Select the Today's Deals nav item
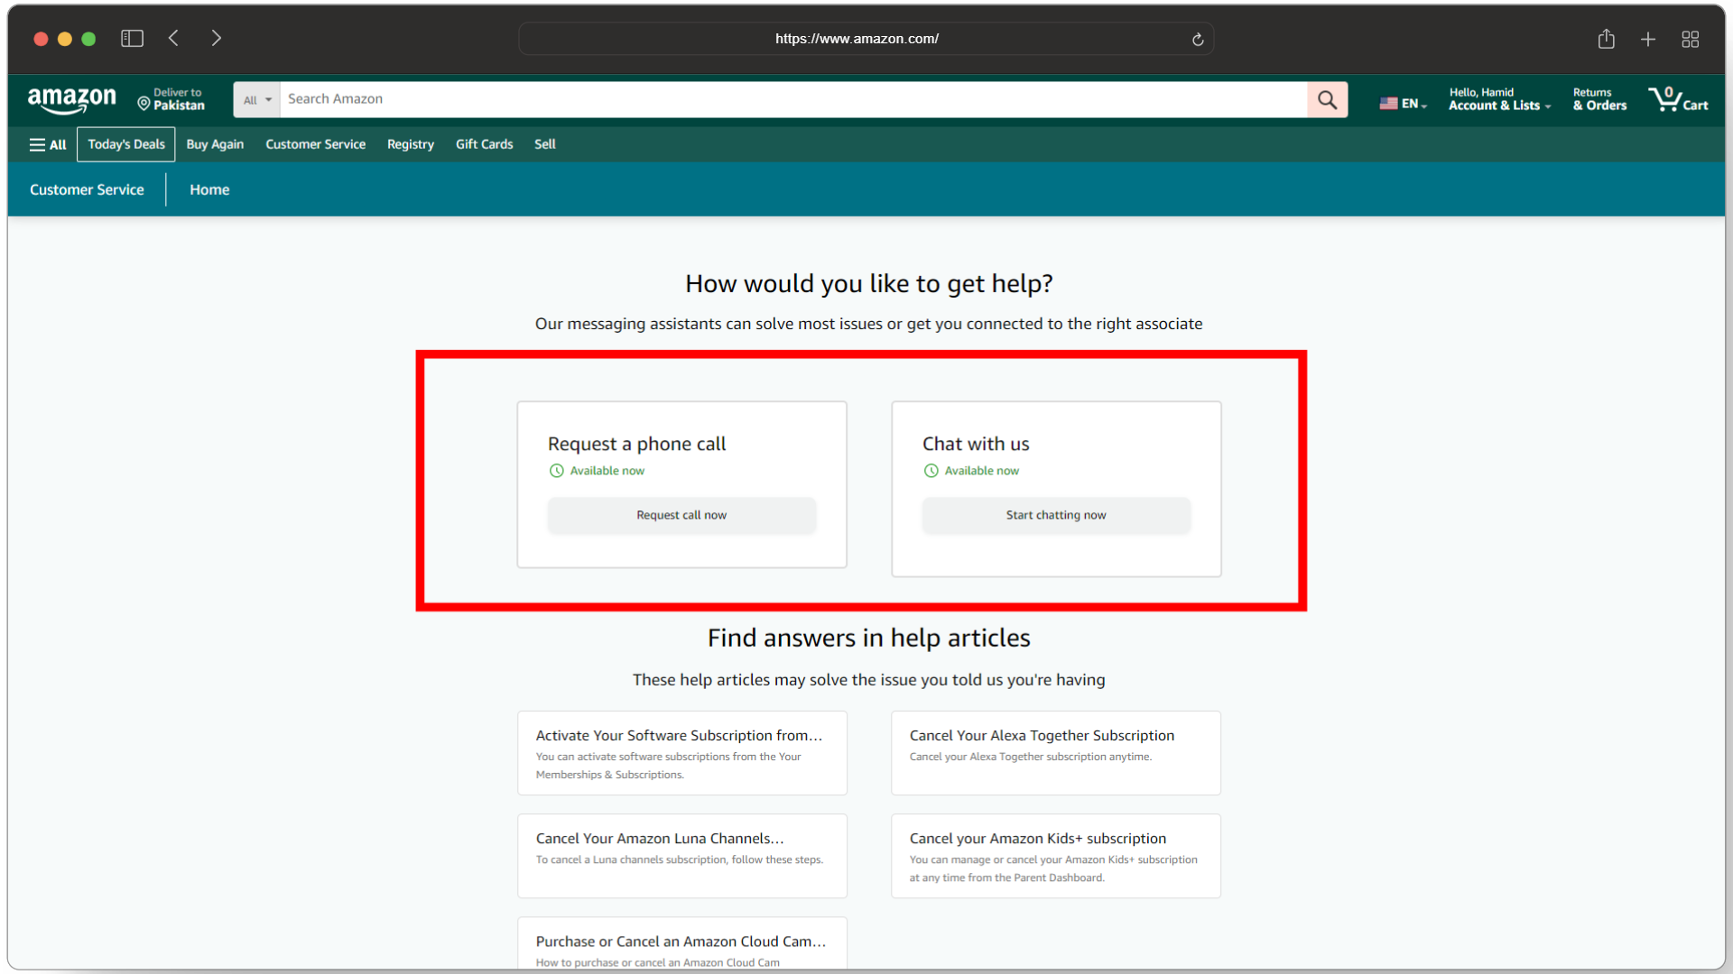 126,144
